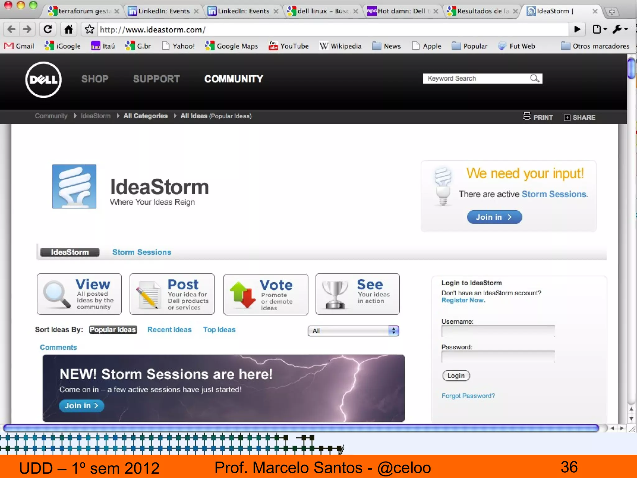Click the browser reload icon

coord(48,30)
